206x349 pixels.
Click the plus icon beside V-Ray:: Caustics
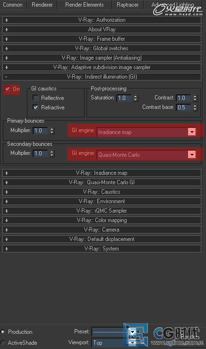[x=7, y=192]
